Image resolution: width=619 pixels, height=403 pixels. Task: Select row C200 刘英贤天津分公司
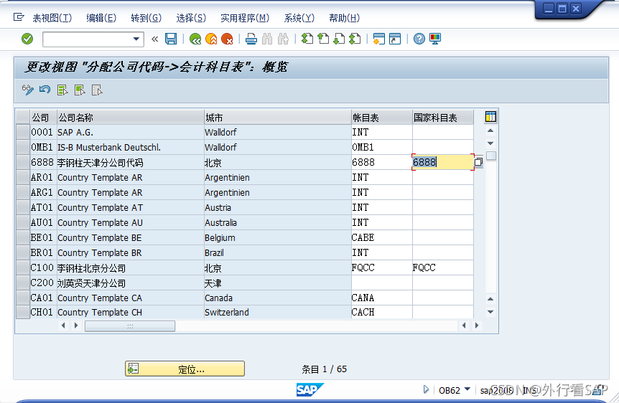[23, 283]
